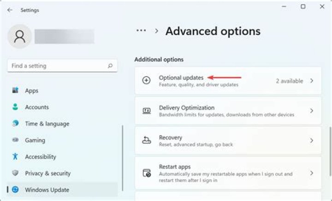Click the '2 available' status text
Viewport: 332px width, 201px height.
coord(290,81)
